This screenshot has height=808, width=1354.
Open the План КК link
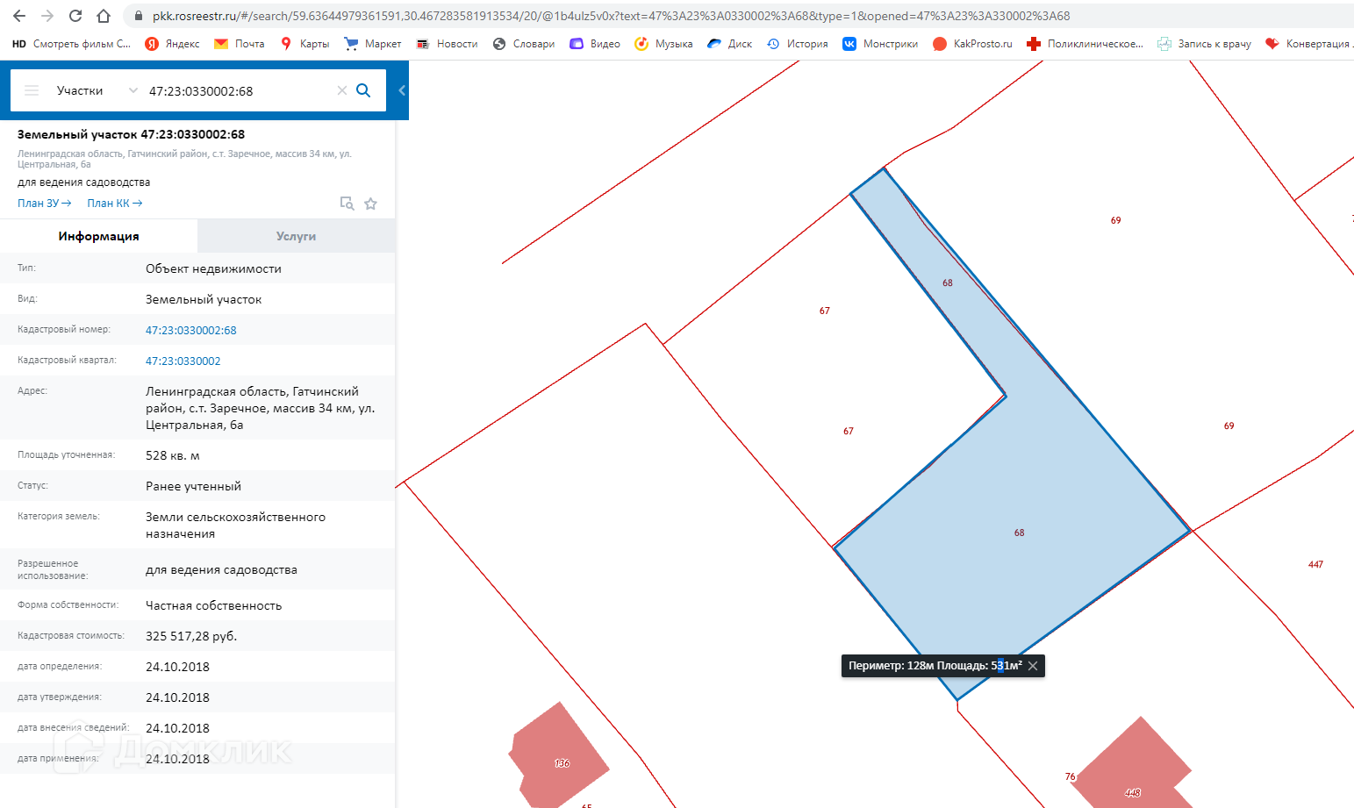click(114, 203)
